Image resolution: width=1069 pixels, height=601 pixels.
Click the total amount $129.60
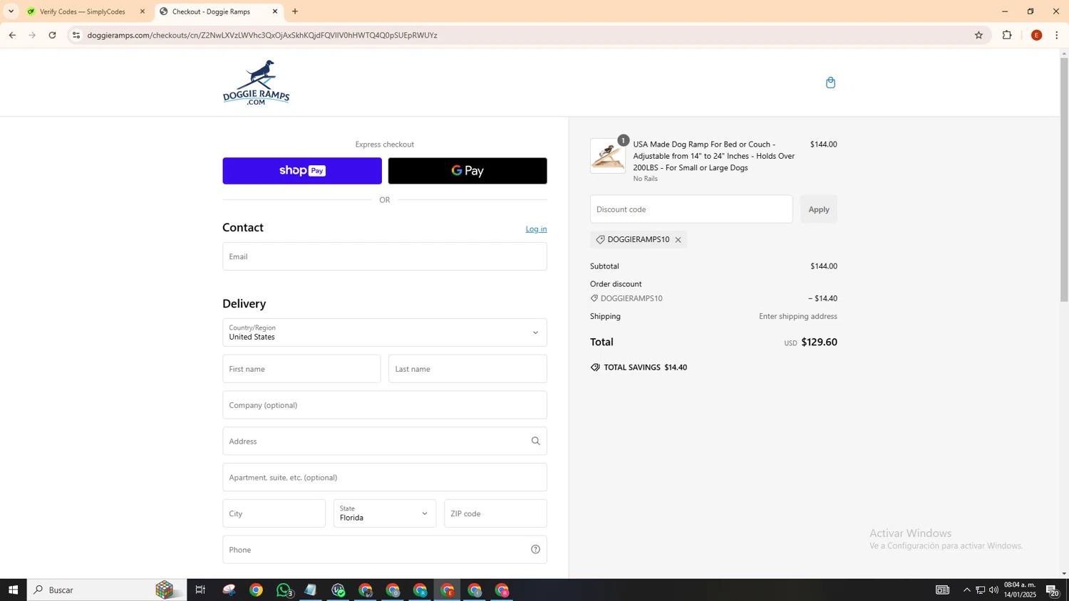819,342
